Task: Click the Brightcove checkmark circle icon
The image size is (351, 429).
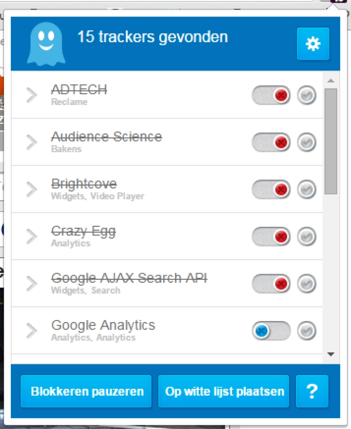Action: click(x=307, y=190)
